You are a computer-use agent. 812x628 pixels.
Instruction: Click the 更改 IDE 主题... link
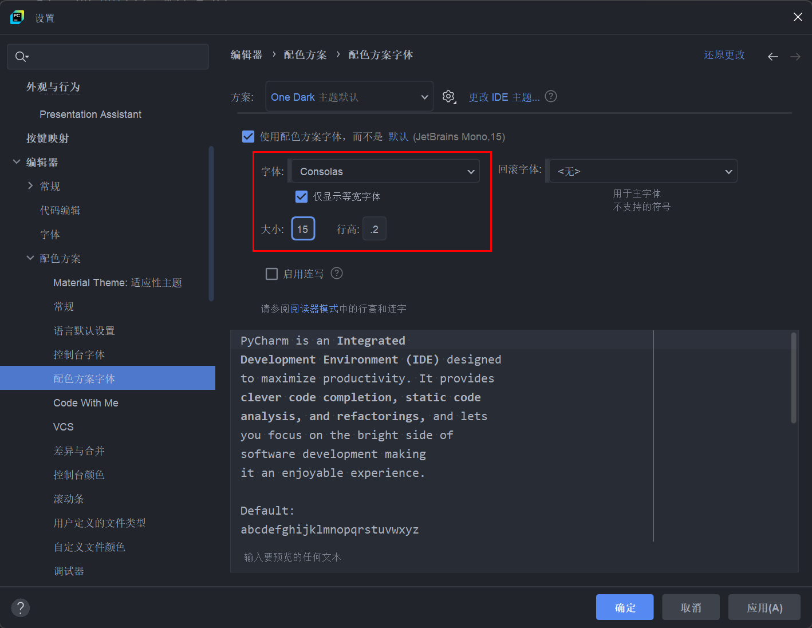(504, 97)
